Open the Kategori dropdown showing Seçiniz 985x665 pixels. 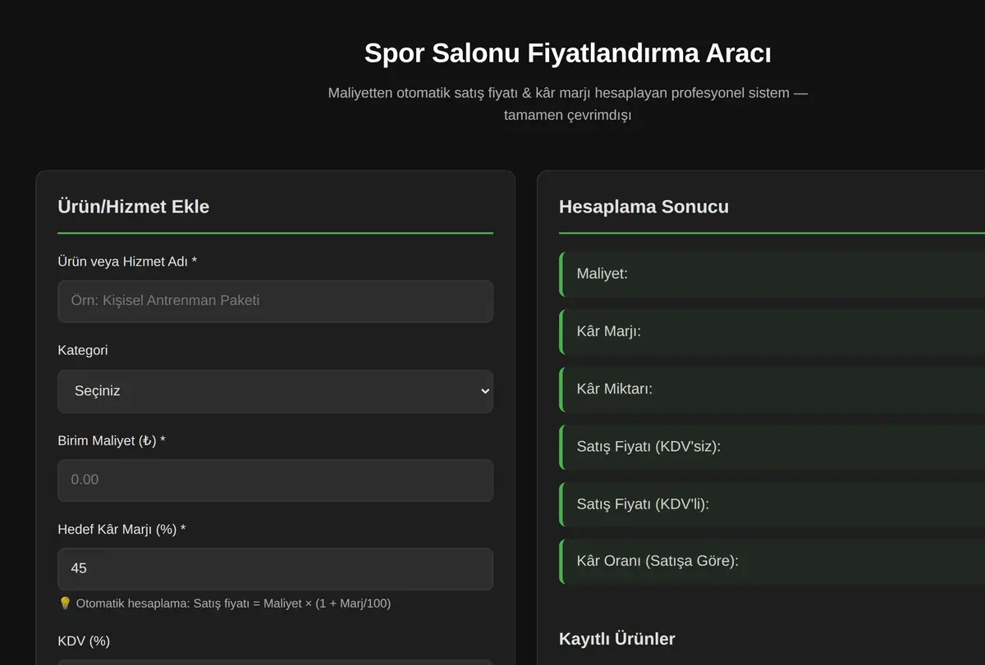(x=275, y=391)
